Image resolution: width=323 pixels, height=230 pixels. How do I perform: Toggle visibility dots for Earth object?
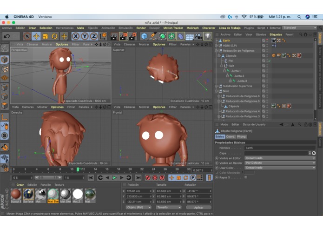(267, 41)
